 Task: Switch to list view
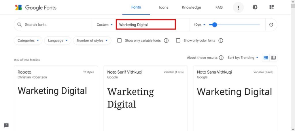click(273, 58)
